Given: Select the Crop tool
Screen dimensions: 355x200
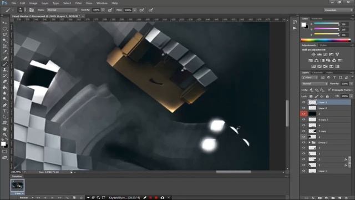Looking at the screenshot, I should tap(4, 46).
